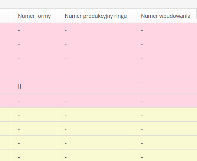Select third yellow row's Numer formy cell
This screenshot has width=197, height=161.
coord(35,143)
